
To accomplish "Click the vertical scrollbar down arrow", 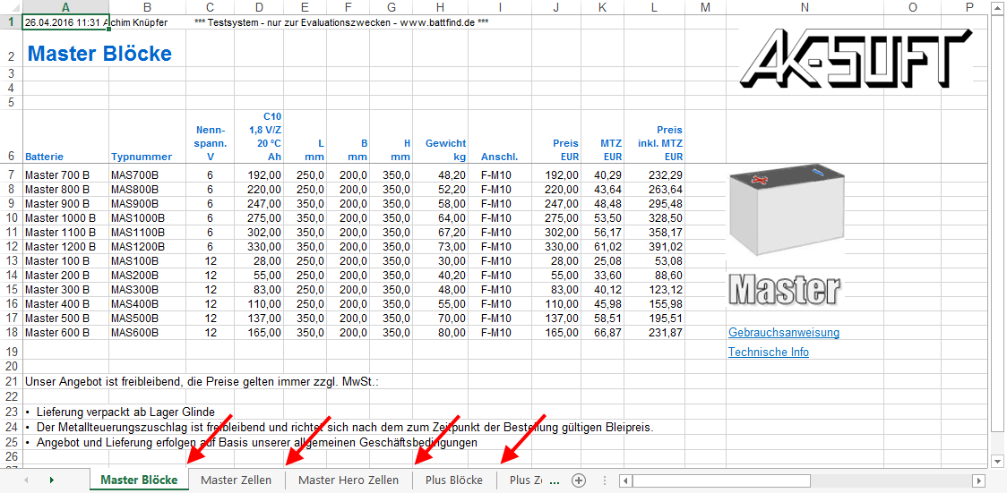I will 996,460.
